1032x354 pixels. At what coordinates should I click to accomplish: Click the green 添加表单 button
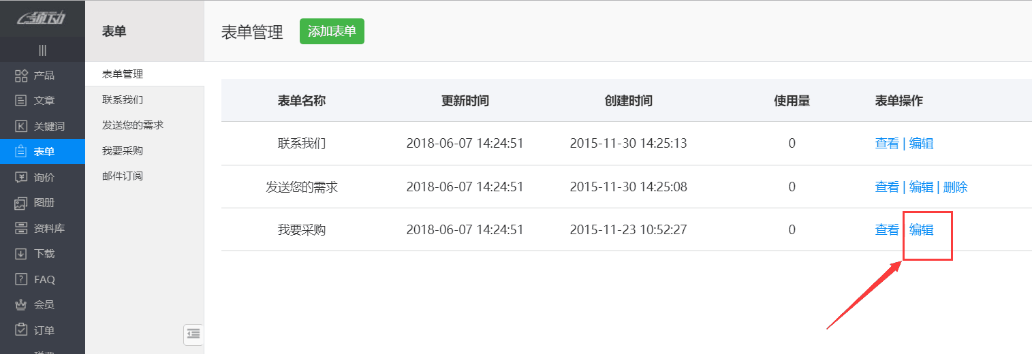pyautogui.click(x=332, y=32)
